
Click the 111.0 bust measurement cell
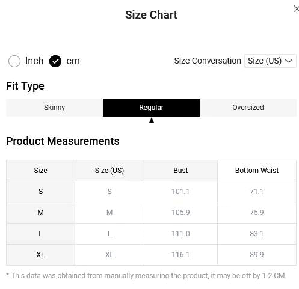tap(180, 234)
